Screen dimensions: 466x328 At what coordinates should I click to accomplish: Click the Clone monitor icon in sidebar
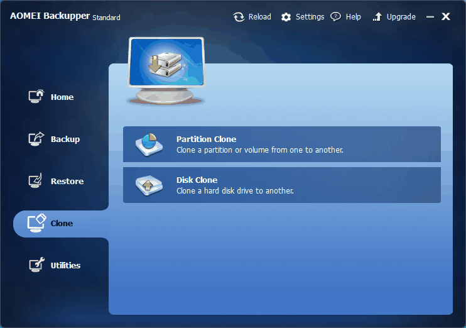point(36,223)
